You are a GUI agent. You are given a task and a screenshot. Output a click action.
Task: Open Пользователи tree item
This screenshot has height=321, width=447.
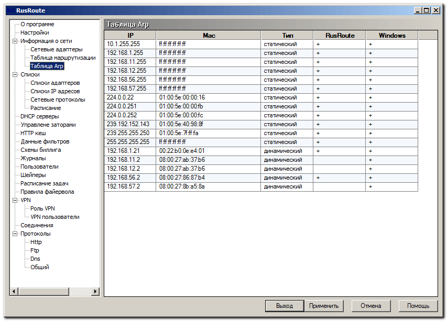click(x=39, y=167)
